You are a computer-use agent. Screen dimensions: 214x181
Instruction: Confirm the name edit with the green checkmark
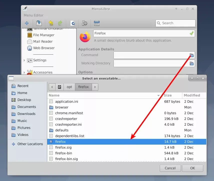(x=191, y=33)
